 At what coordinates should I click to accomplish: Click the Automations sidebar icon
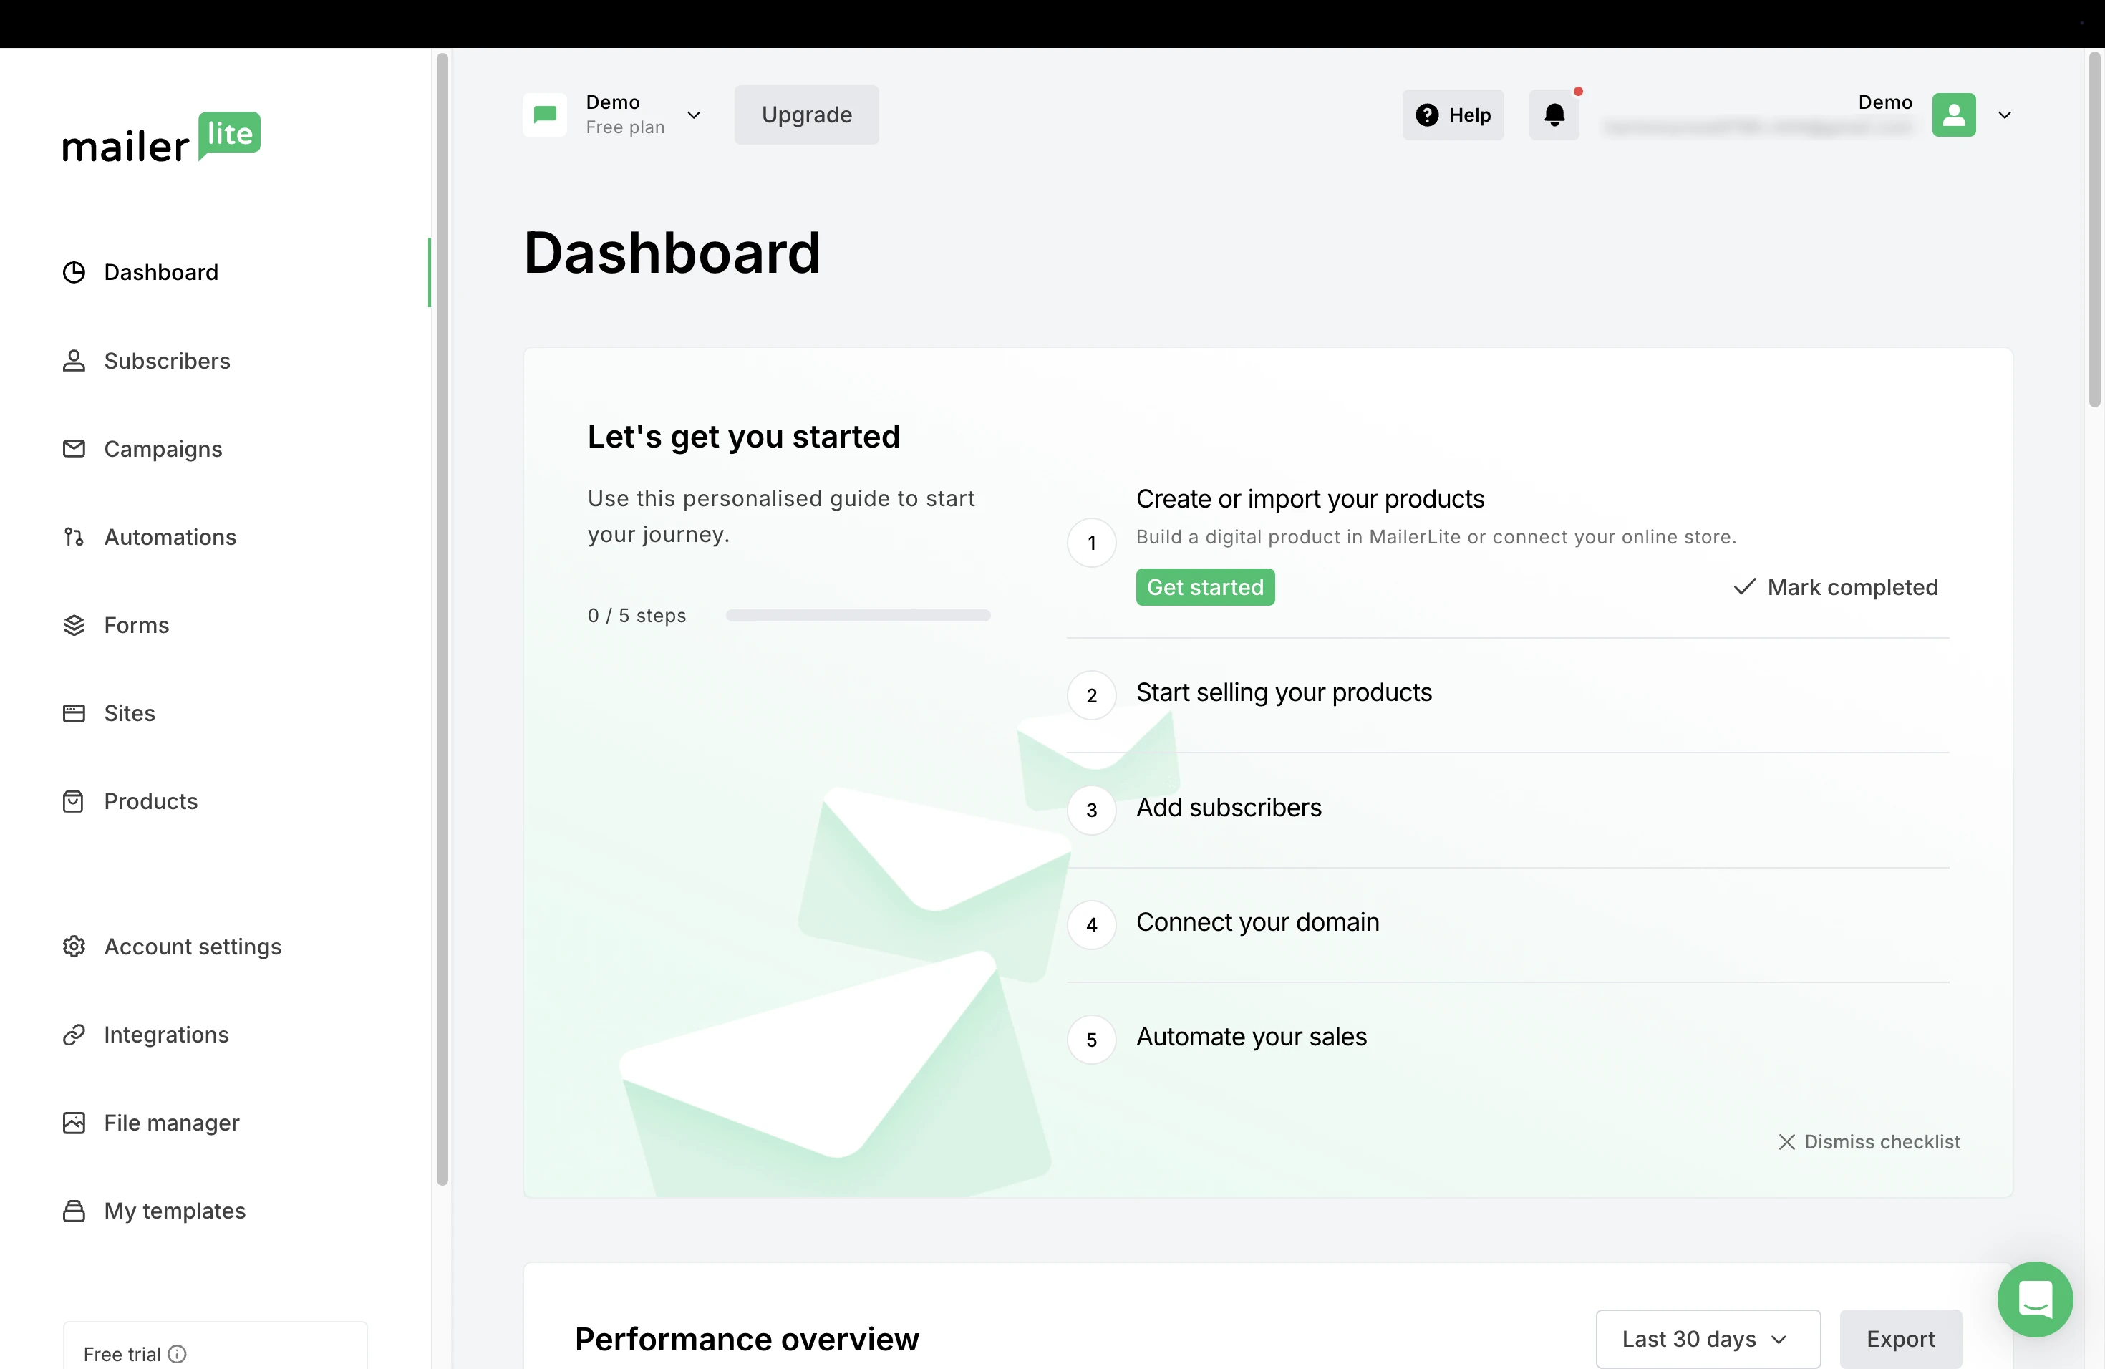tap(74, 537)
